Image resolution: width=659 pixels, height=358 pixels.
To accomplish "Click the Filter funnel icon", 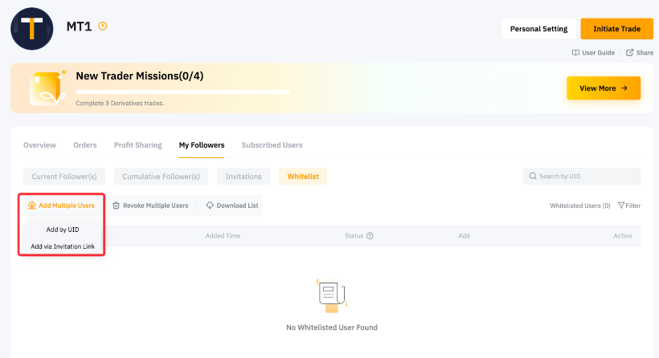I will [620, 205].
